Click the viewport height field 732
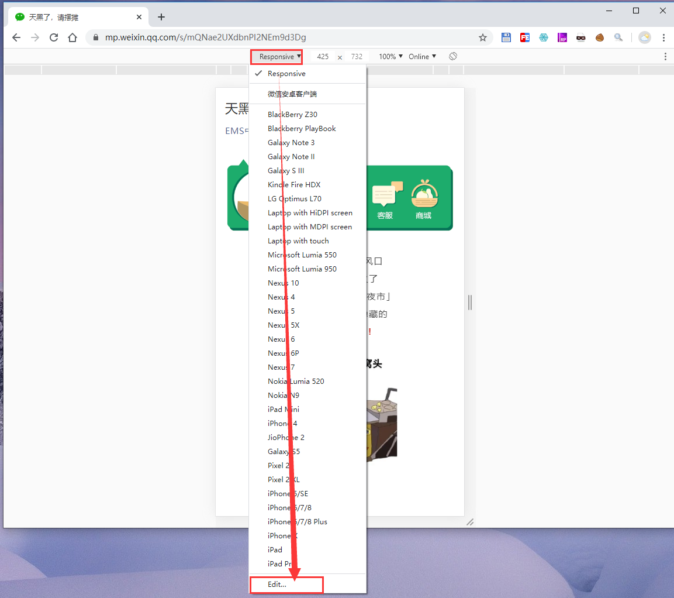Viewport: 674px width, 598px height. click(357, 56)
